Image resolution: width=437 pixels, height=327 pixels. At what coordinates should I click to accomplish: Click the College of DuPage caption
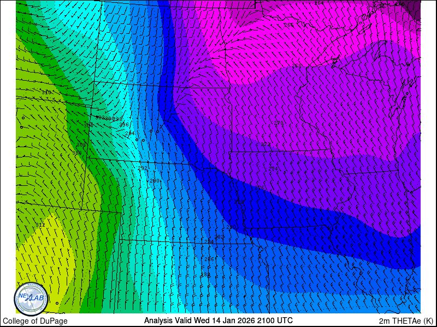pos(35,321)
